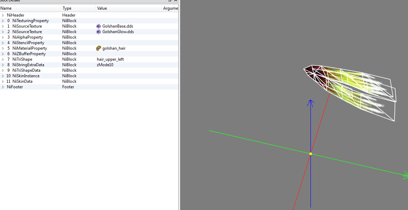Expand block 3 NiAlphaProperty
This screenshot has height=210, width=408.
click(3, 37)
